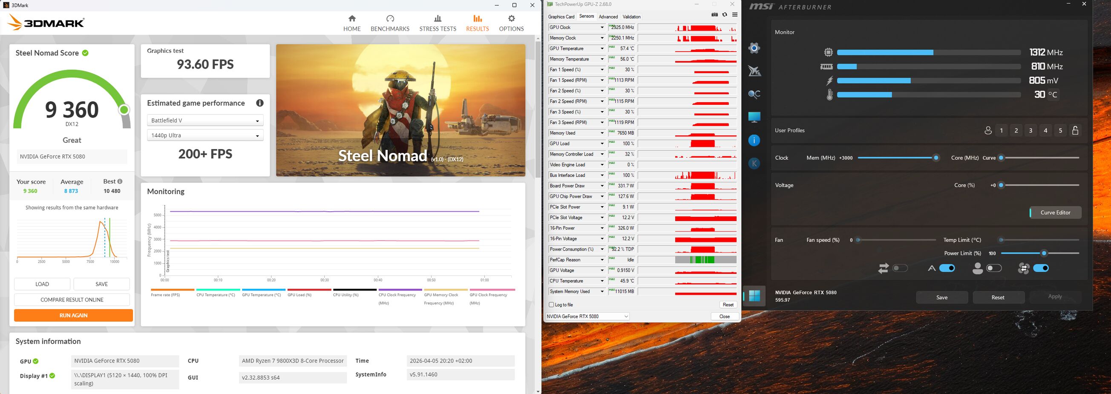Click the info icon next to Best score
The image size is (1111, 394).
point(119,181)
